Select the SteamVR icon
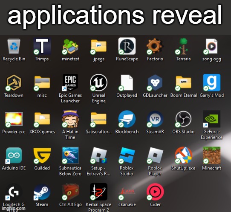Screen dimensions: 231x212 tap(155, 119)
